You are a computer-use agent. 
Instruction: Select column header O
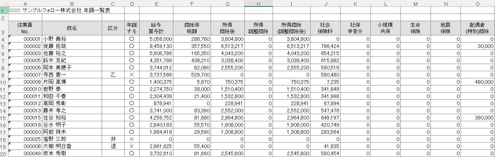click(478, 3)
